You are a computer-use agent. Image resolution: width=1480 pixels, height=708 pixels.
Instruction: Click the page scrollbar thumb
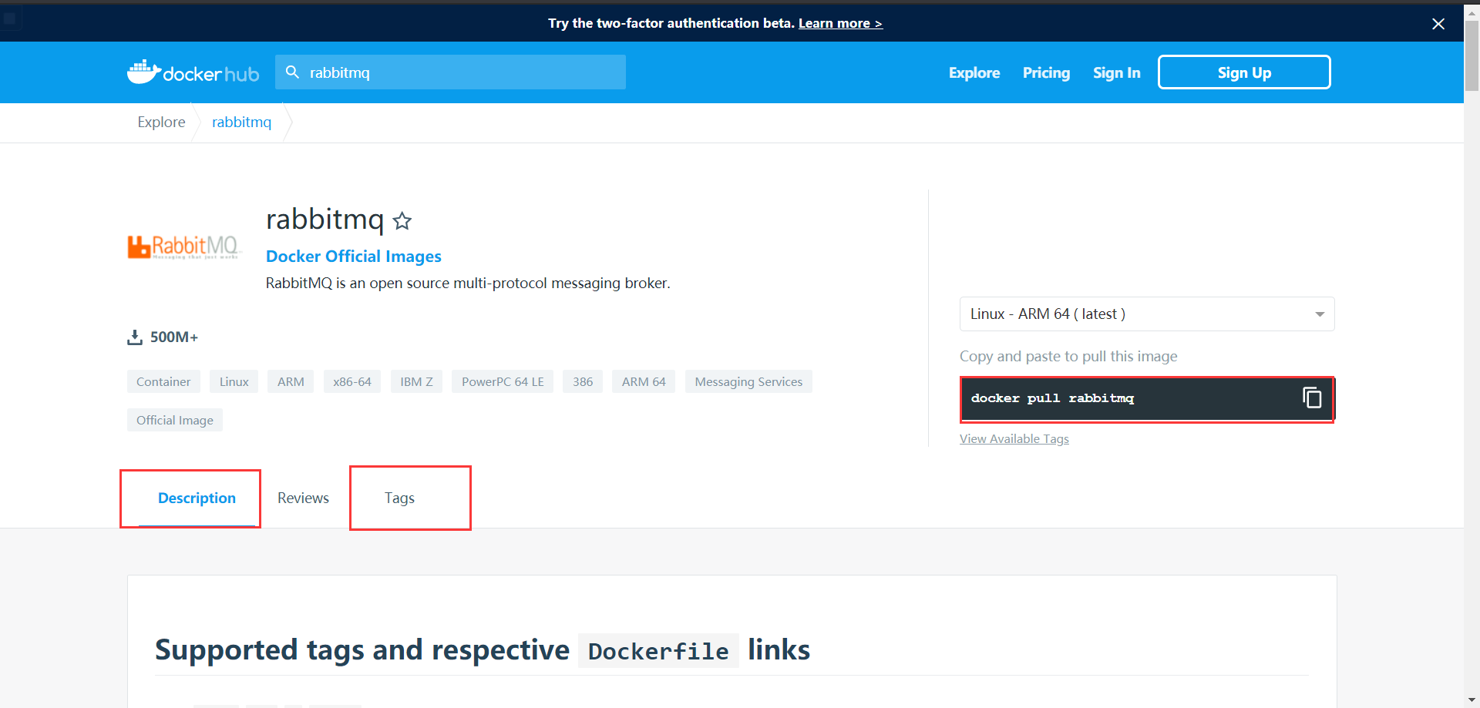coord(1472,56)
